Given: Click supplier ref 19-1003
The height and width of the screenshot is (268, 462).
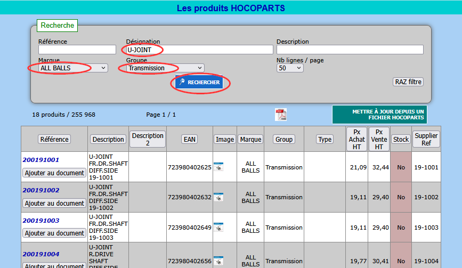Looking at the screenshot, I should 426,228.
